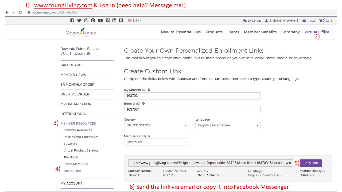Viewport: 342px width, 192px height.
Task: Click the arrow icon next to Details
Action: click(88, 54)
